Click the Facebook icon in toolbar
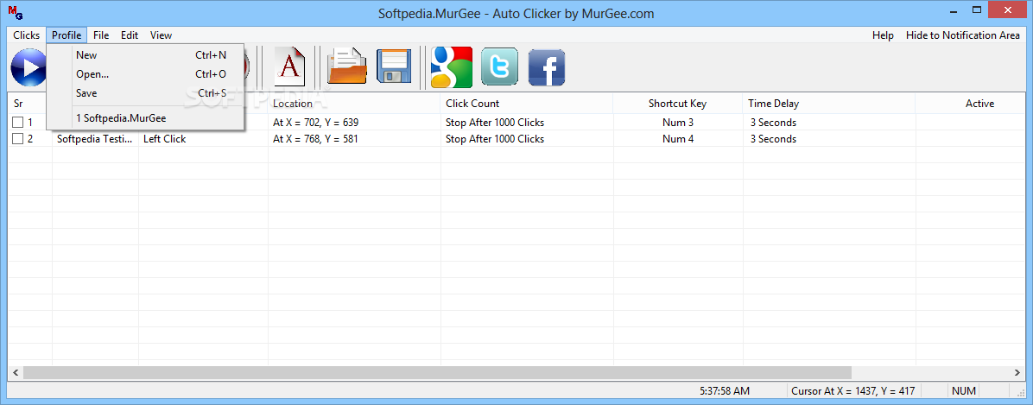This screenshot has height=405, width=1033. click(547, 68)
